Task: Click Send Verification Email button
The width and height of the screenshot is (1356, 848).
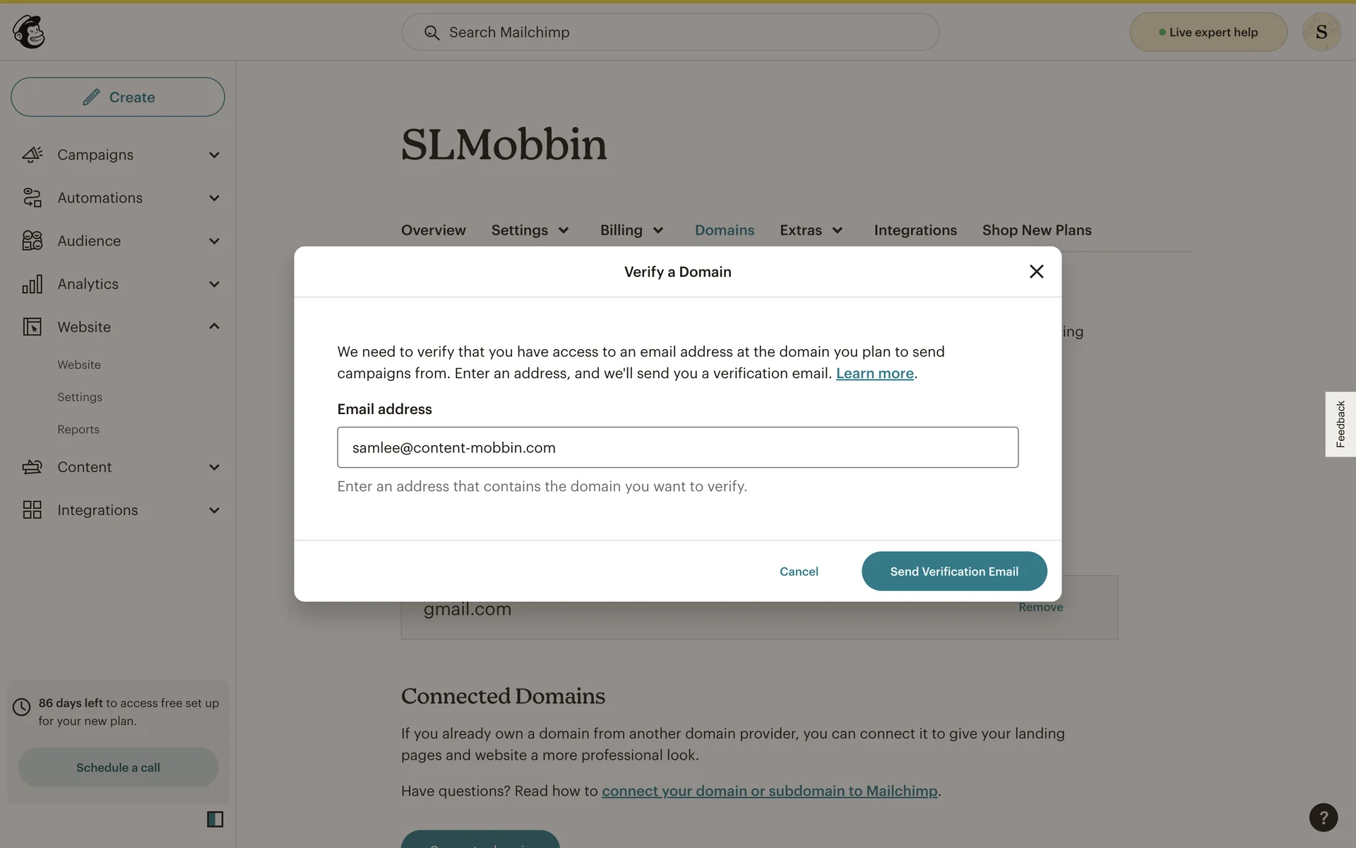Action: point(953,571)
